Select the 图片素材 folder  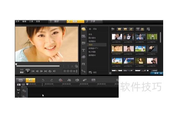tap(92, 38)
